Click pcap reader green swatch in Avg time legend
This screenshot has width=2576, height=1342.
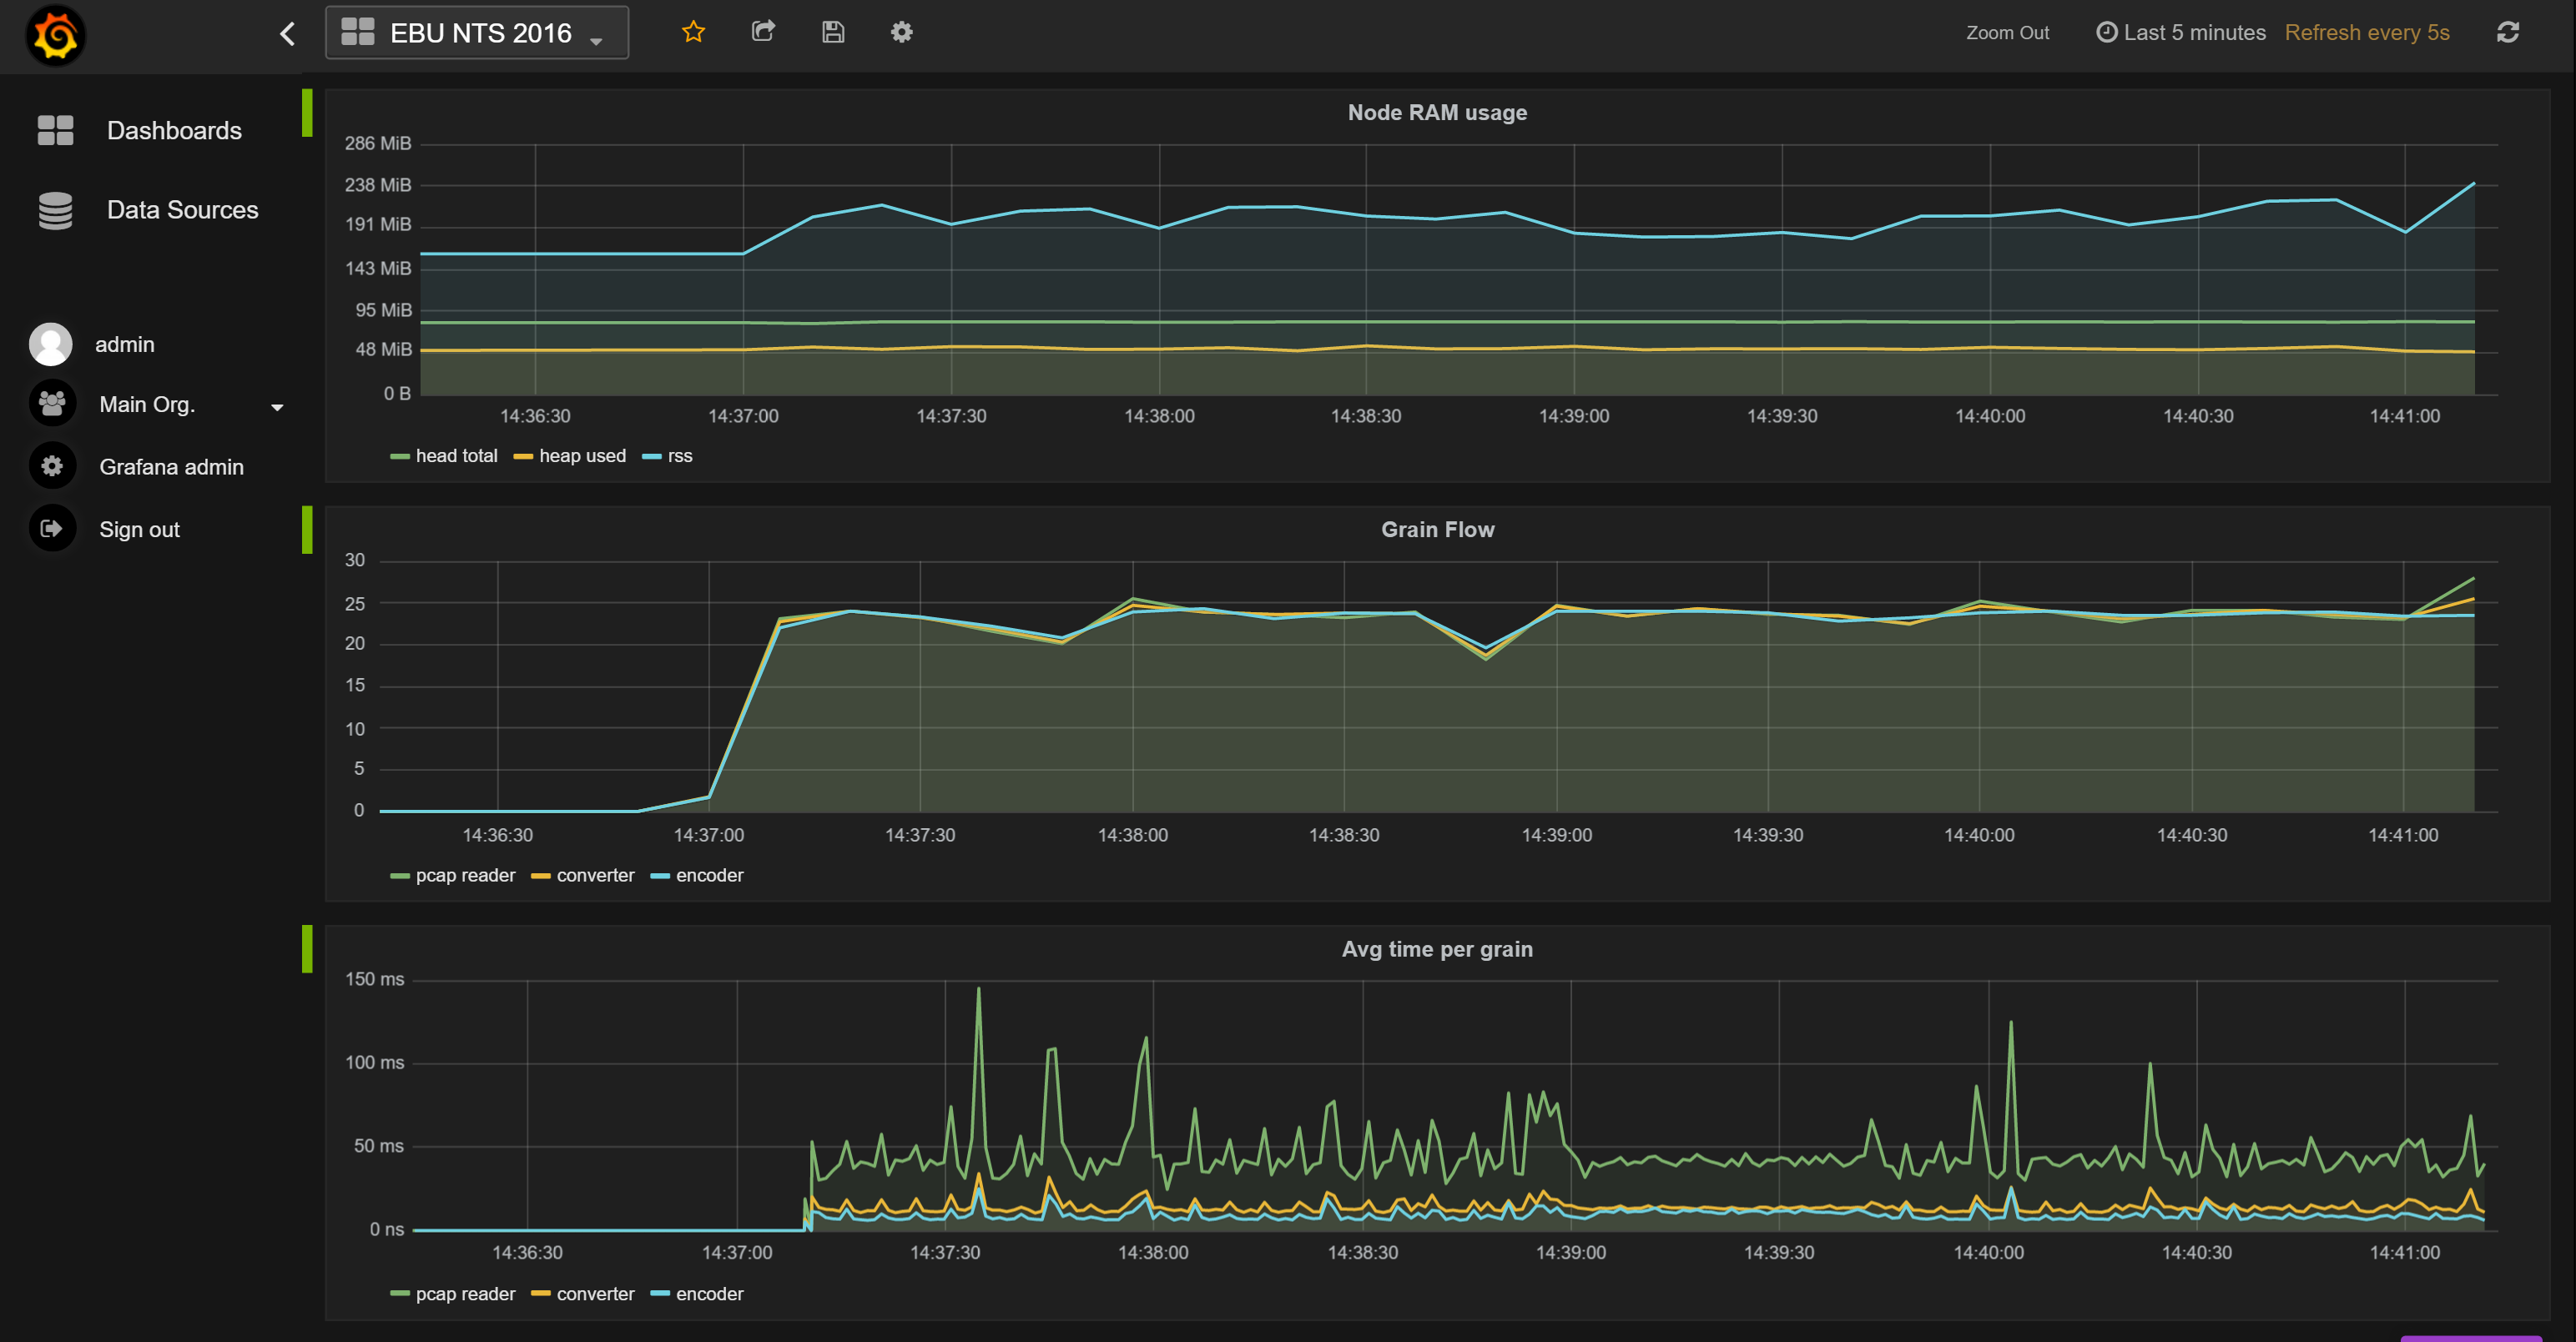tap(399, 1294)
